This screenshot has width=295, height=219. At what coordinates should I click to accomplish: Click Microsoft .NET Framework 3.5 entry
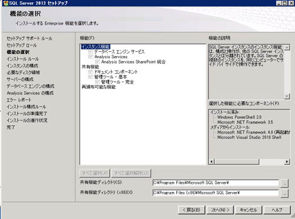pyautogui.click(x=245, y=122)
